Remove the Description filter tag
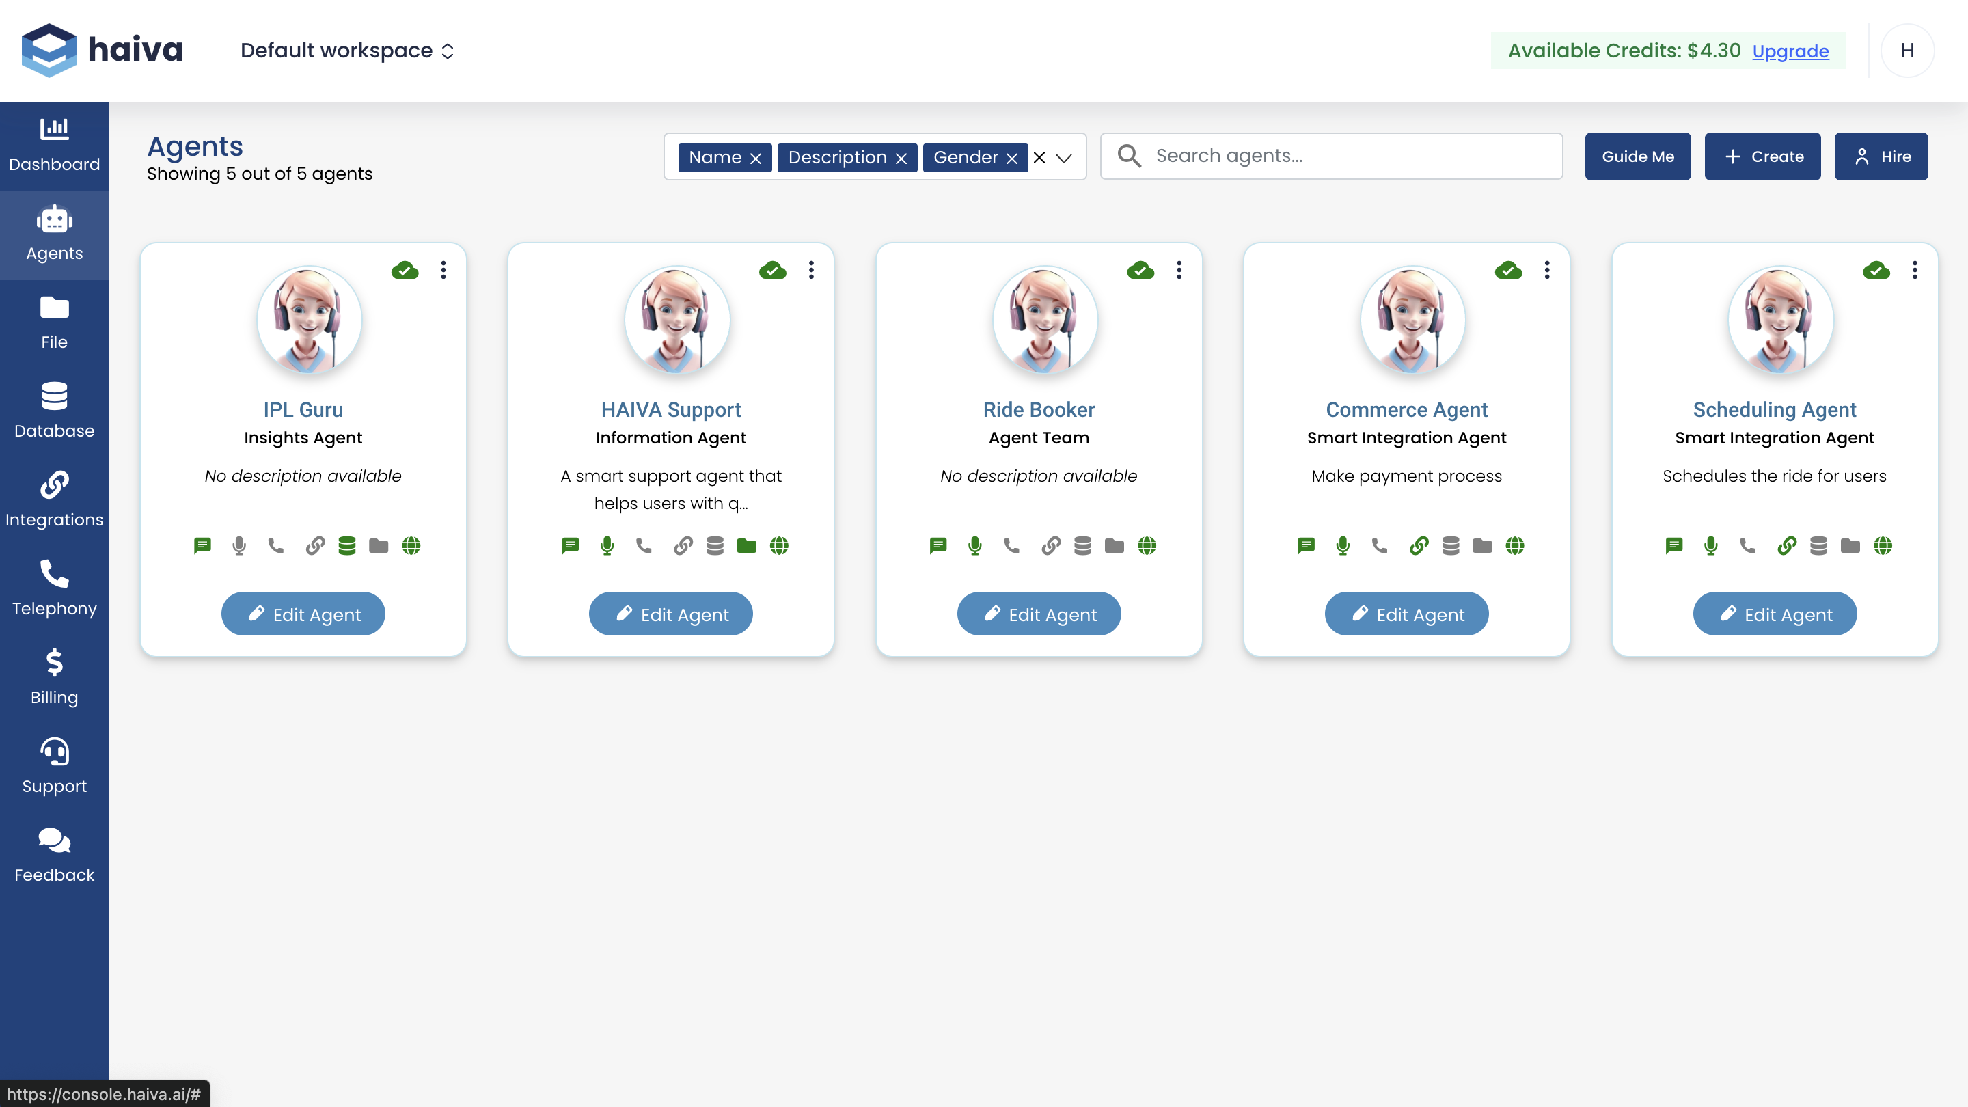The width and height of the screenshot is (1968, 1107). coord(901,158)
